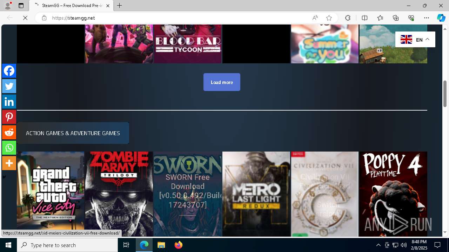Add page to favorites star

[x=329, y=18]
